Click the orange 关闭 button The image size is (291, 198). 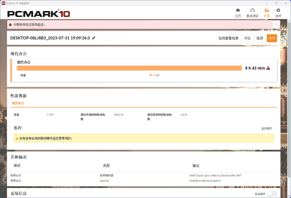(x=272, y=38)
